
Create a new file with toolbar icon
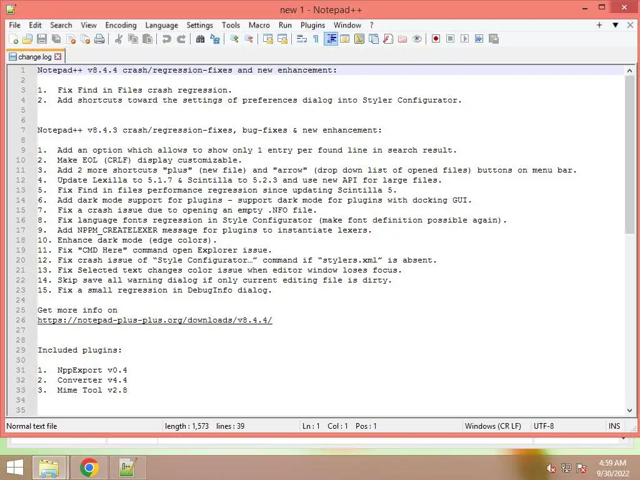click(x=14, y=39)
